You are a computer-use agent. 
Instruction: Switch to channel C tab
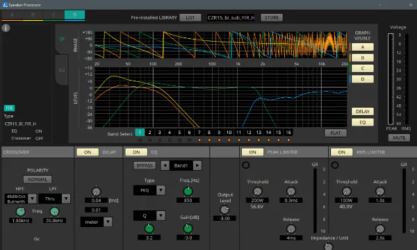coord(54,15)
